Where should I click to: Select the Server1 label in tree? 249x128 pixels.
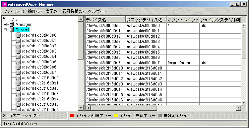point(22,30)
